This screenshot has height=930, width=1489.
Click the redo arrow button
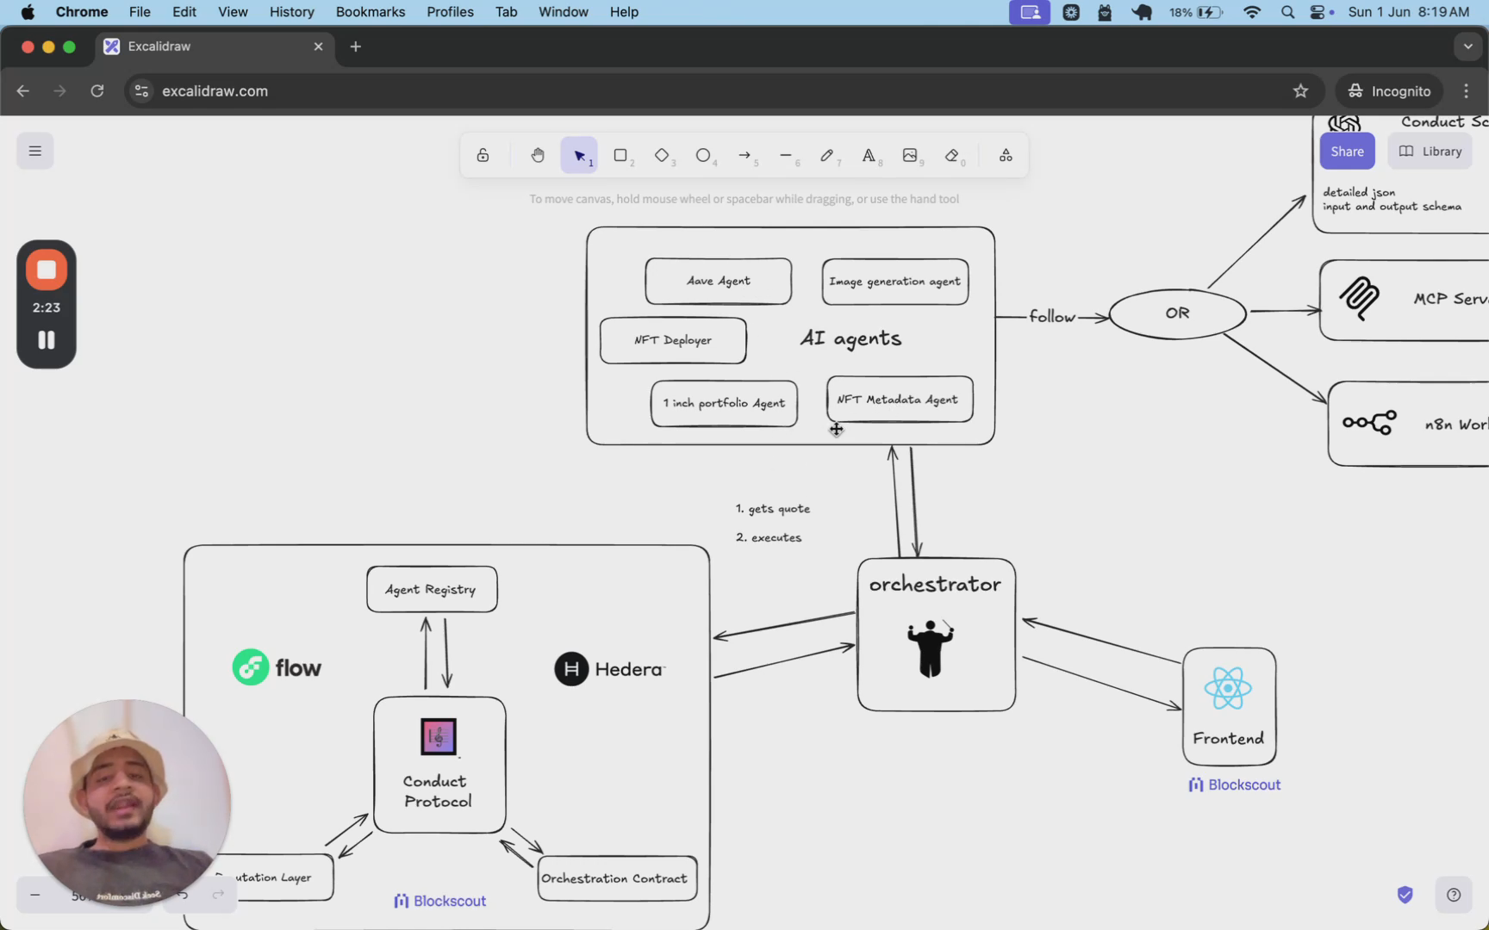(x=218, y=896)
